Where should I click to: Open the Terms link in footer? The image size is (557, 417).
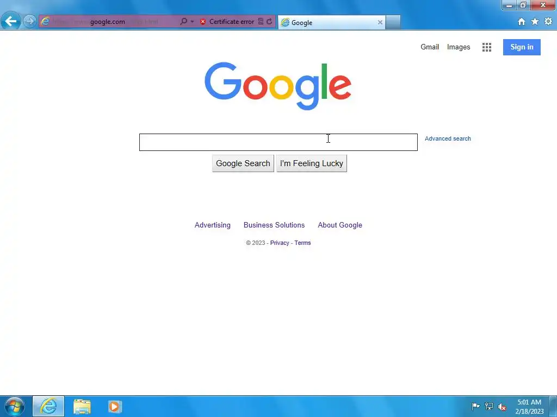pos(302,243)
